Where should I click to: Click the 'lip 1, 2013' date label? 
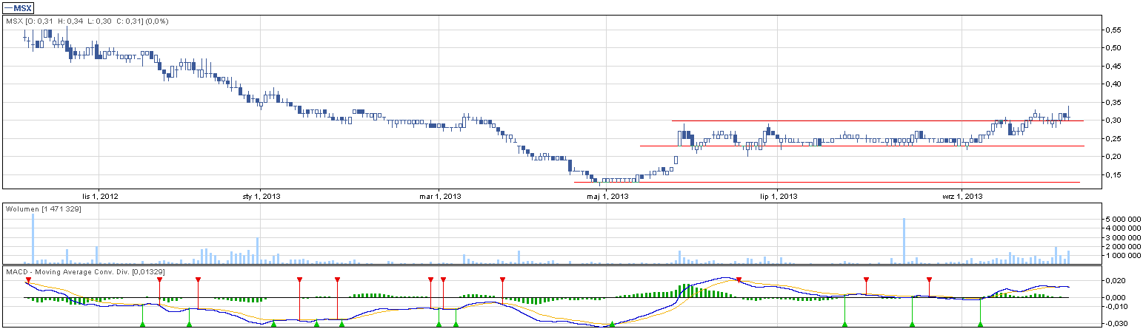click(779, 197)
